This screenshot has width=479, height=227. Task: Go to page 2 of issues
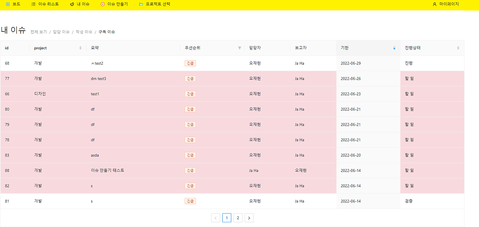click(x=238, y=218)
